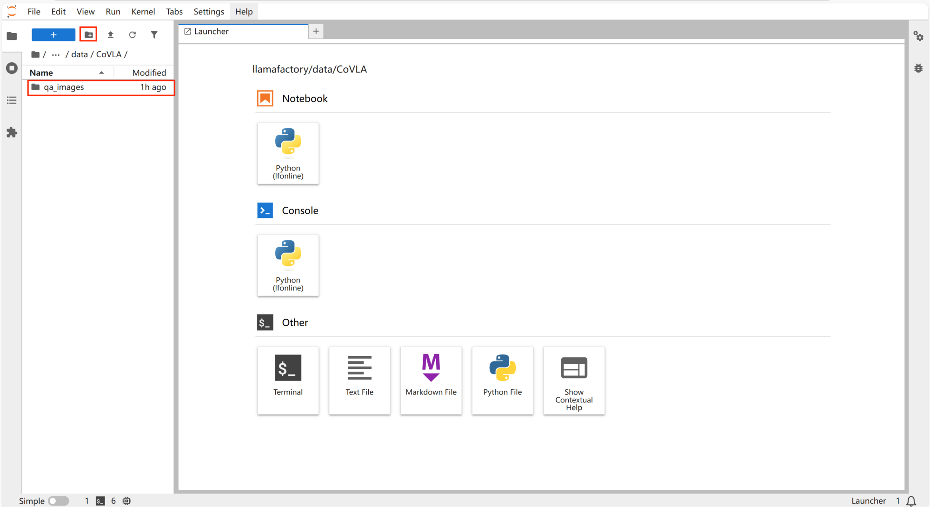Open the Property Inspector gears icon
This screenshot has height=507, width=930.
coord(918,36)
